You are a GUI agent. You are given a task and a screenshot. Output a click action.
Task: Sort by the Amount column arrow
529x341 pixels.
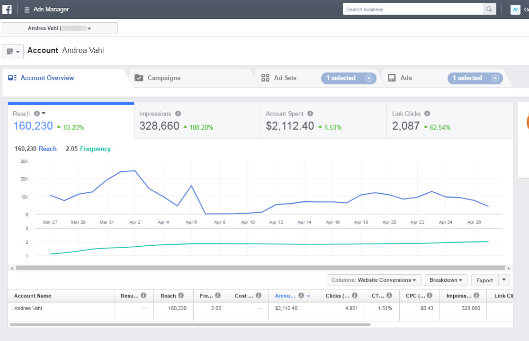click(308, 296)
